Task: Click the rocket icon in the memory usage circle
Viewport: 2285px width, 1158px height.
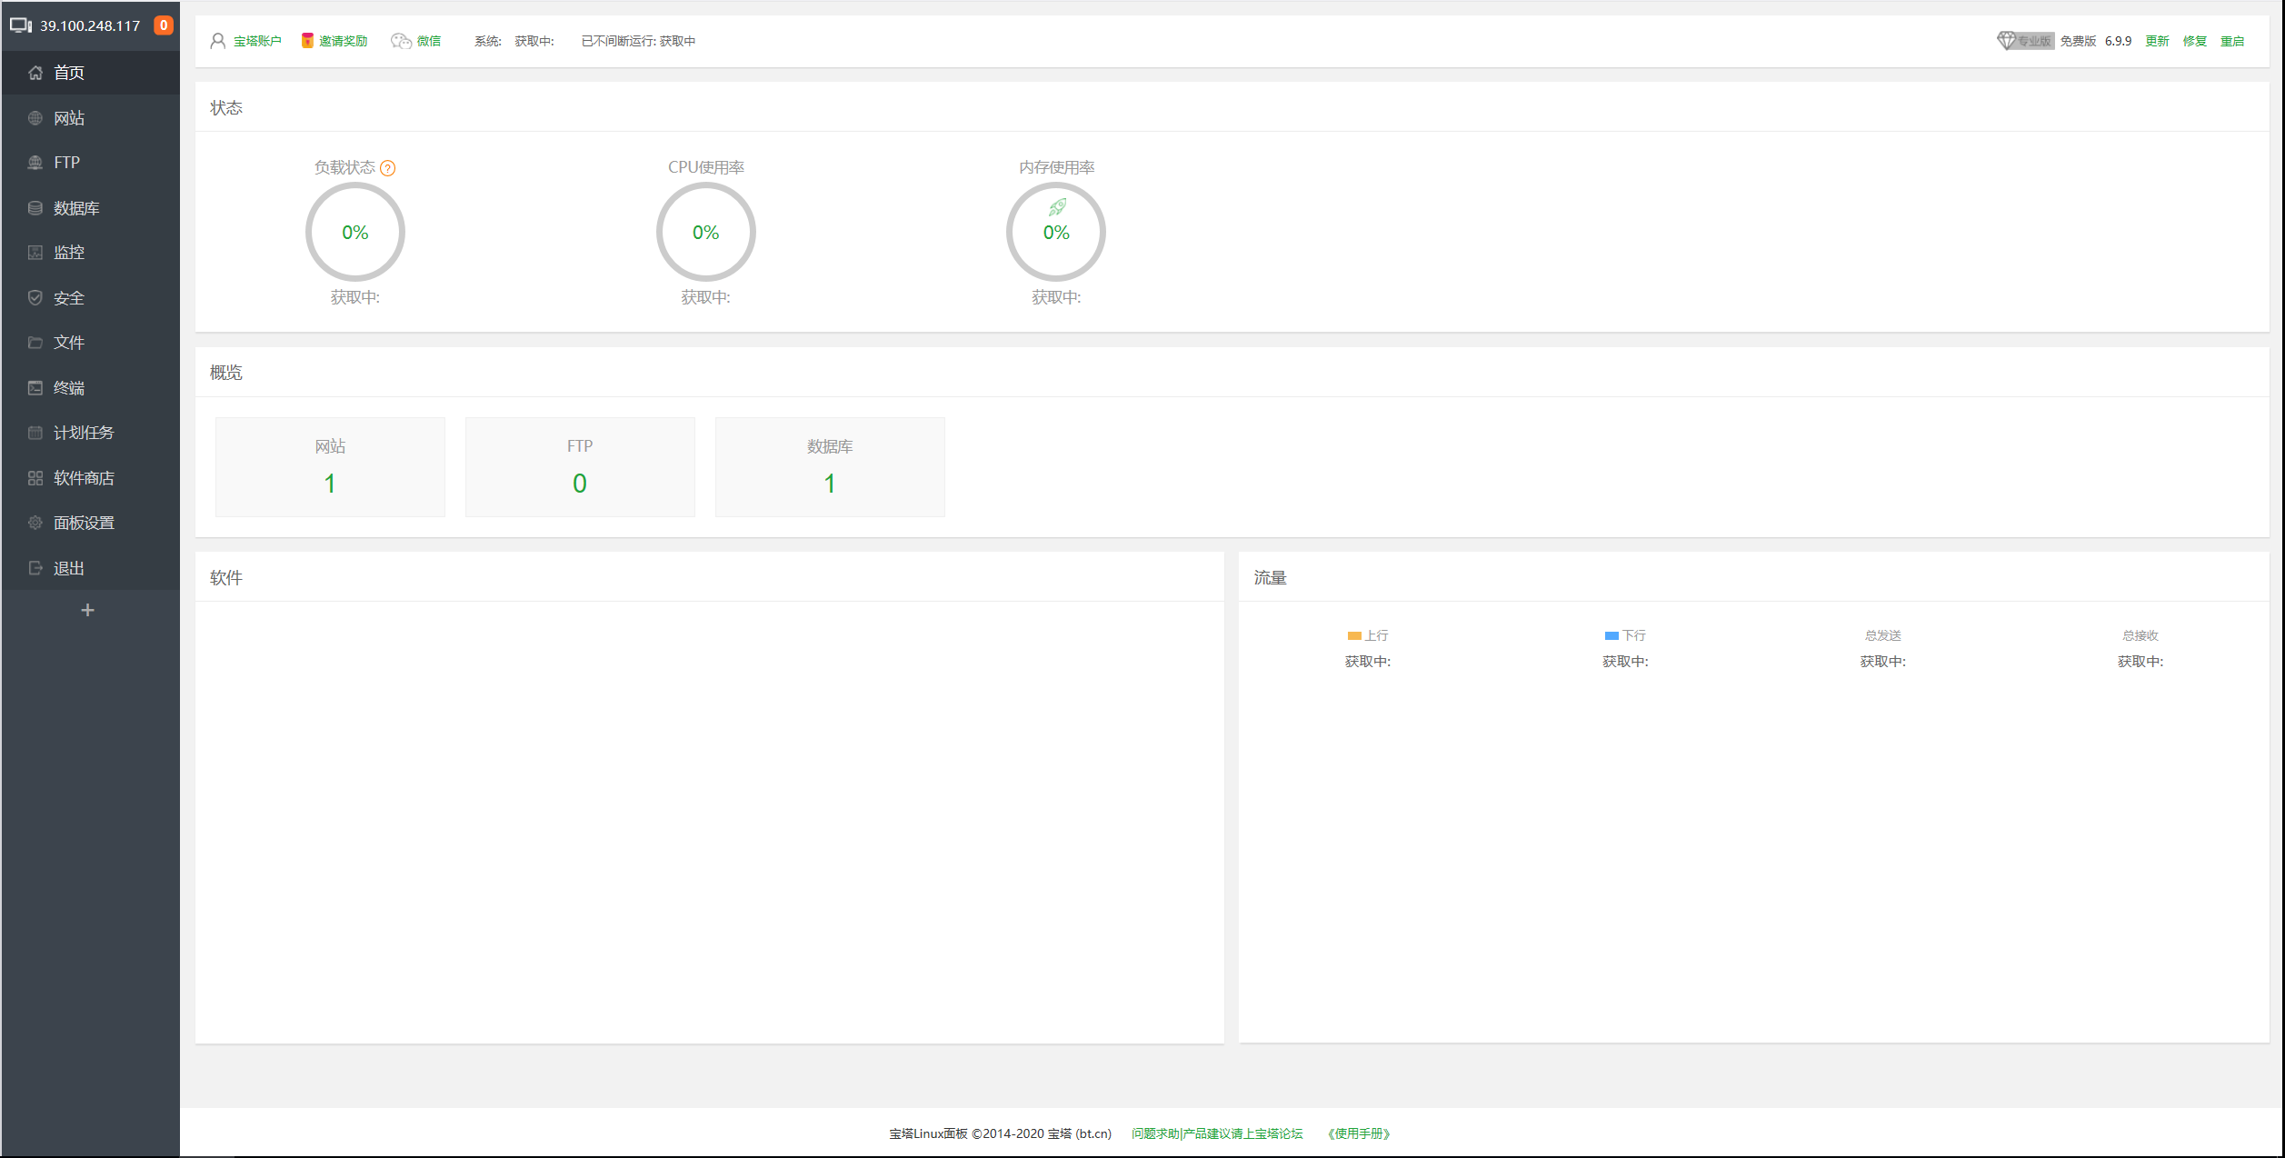Action: [x=1057, y=207]
